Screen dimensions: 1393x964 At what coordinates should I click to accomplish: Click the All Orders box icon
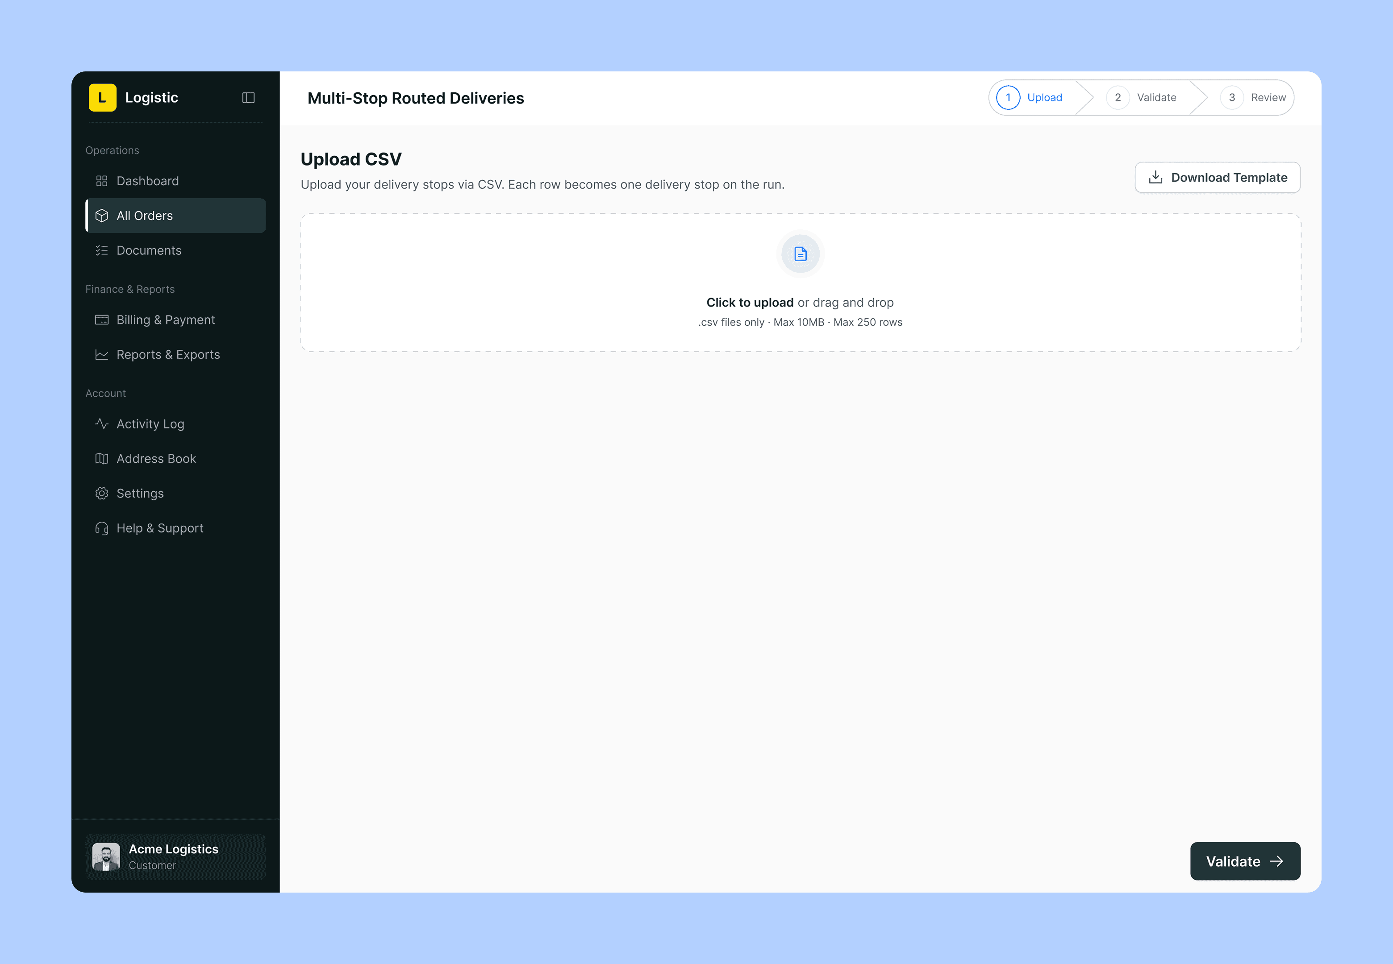[x=101, y=216]
